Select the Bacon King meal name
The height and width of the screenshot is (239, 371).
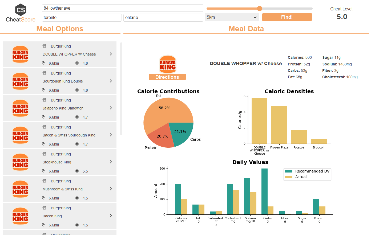tap(52, 216)
